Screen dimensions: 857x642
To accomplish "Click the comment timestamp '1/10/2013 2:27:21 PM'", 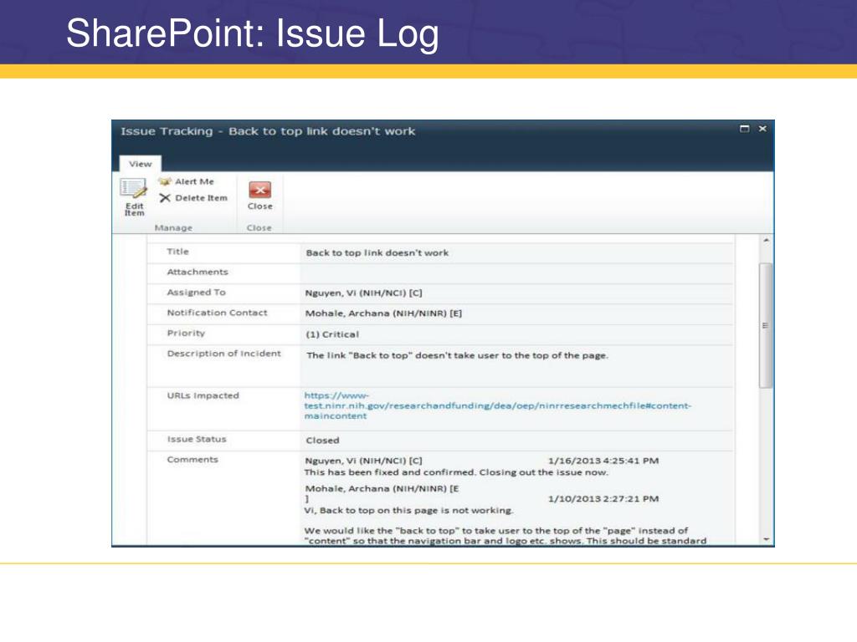I will [603, 498].
